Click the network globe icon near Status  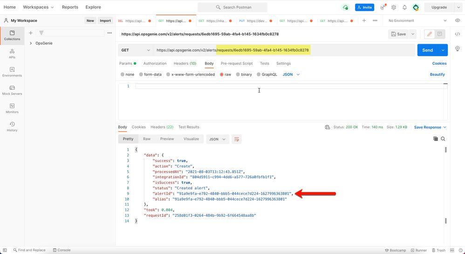point(328,127)
